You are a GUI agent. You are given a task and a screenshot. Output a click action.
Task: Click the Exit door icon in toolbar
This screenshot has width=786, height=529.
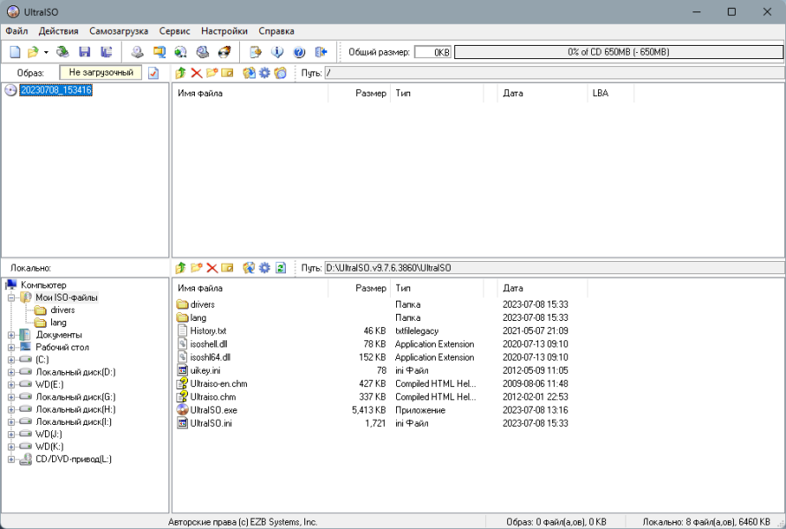coord(321,52)
